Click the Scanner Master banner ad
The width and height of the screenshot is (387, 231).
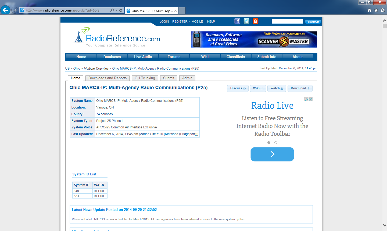tap(254, 39)
